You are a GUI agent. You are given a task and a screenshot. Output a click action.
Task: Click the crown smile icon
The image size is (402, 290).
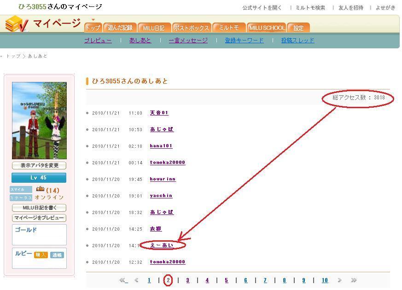(40, 189)
